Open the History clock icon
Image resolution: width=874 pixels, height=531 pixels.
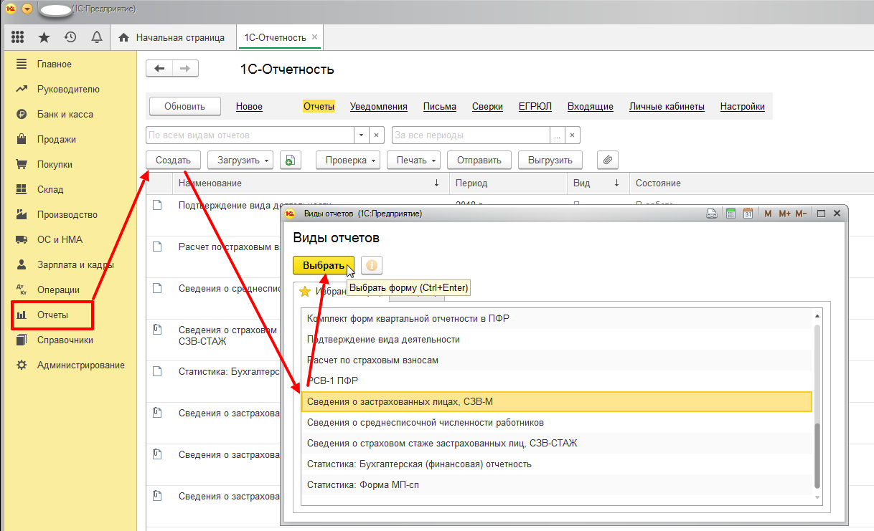[x=70, y=37]
